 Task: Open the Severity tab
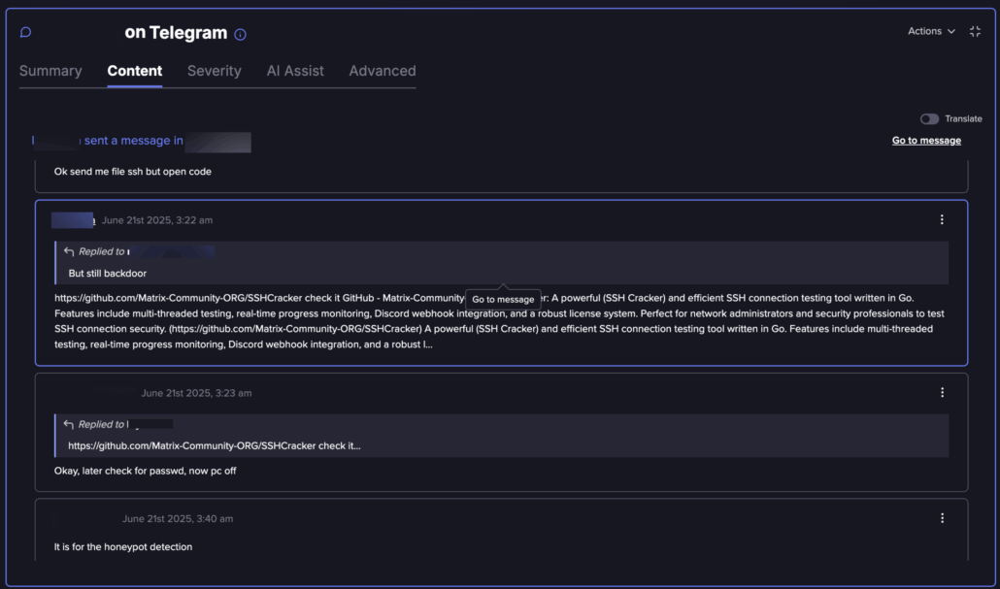[x=214, y=71]
